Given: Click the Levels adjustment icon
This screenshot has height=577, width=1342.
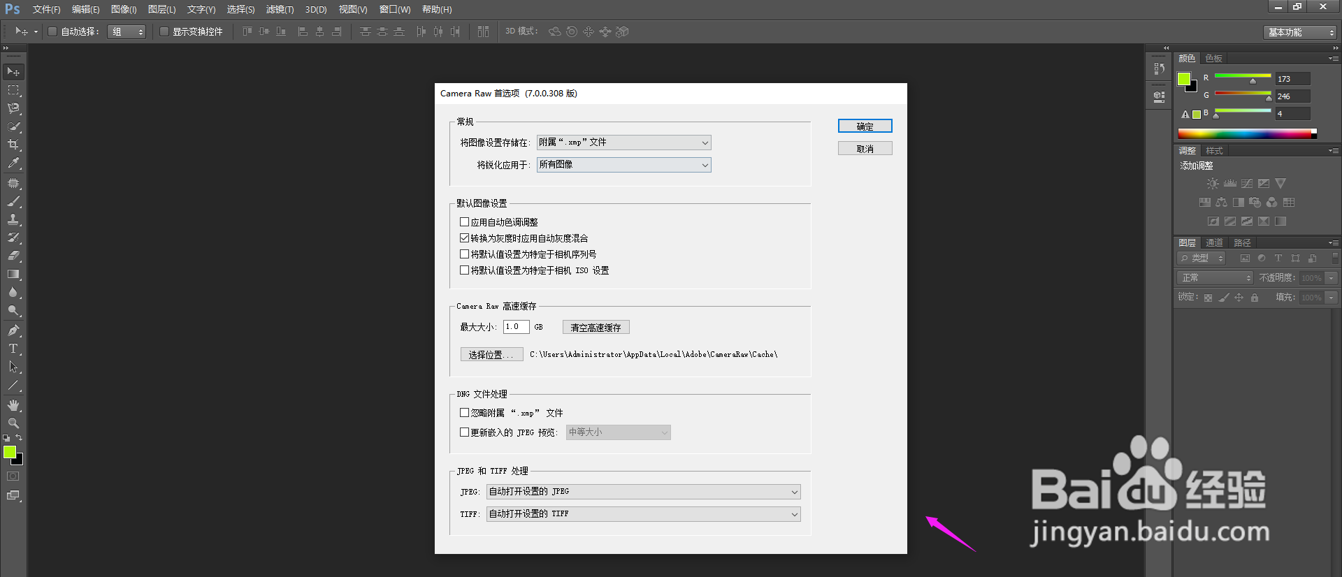Looking at the screenshot, I should pyautogui.click(x=1230, y=184).
